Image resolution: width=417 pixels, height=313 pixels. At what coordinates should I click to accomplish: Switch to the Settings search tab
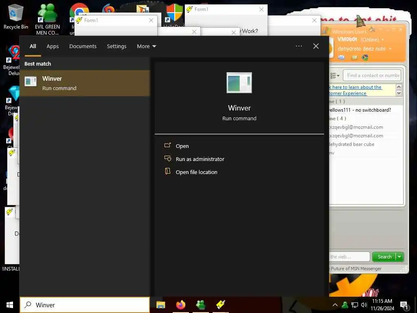coord(117,46)
